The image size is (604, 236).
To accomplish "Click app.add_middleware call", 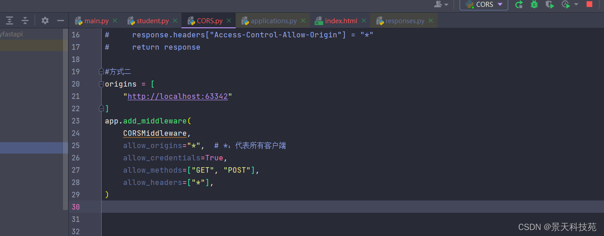I will 148,121.
